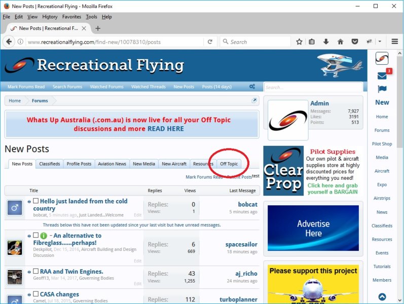Open the Pocket icon in toolbar
404x304 pixels.
pos(355,42)
